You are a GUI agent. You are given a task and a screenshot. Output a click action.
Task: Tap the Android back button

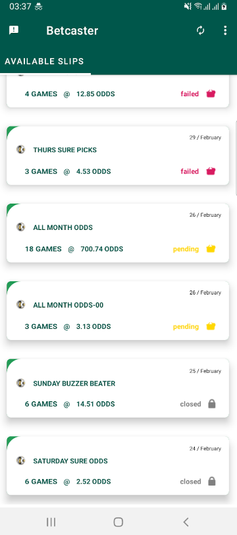(186, 522)
